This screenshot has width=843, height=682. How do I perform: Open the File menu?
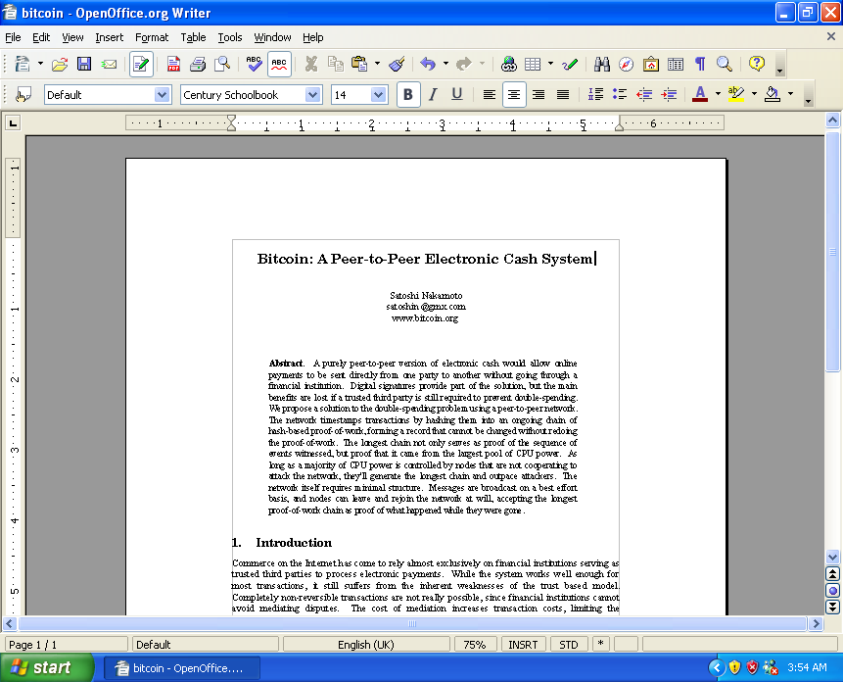[13, 37]
